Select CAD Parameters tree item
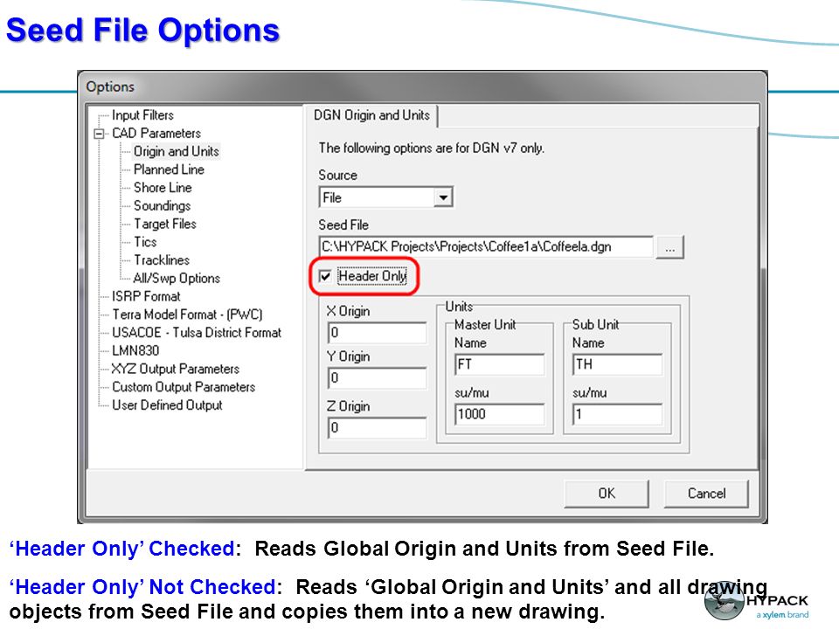Screen dimensions: 839x629 click(x=156, y=133)
